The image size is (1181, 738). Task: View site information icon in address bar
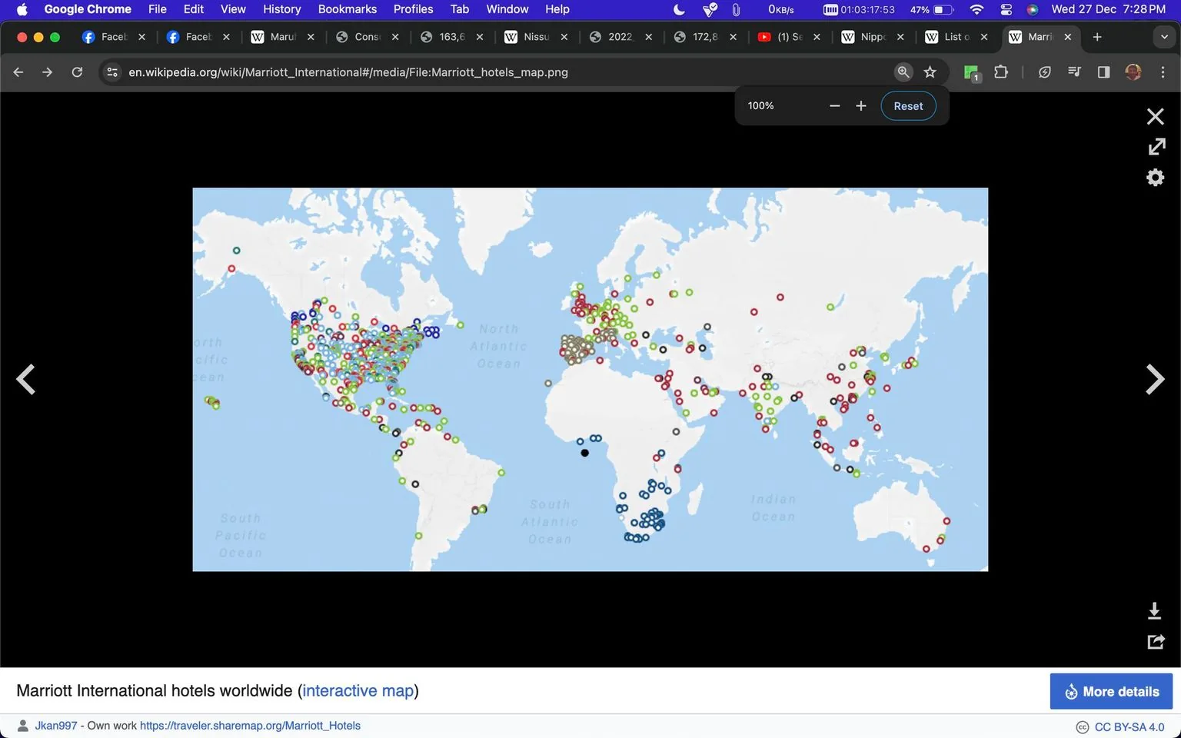(x=112, y=71)
